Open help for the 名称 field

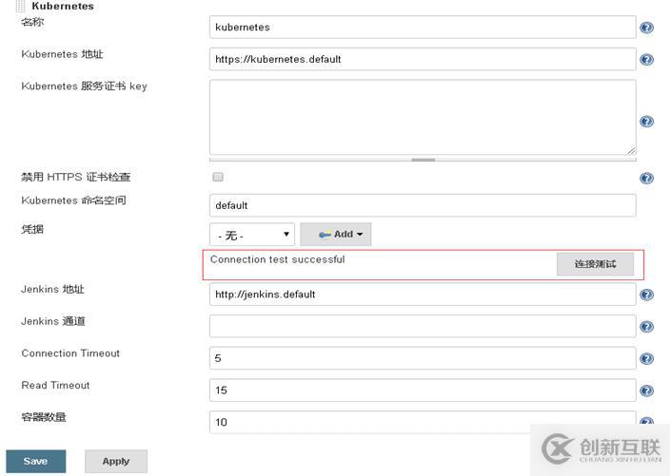click(x=646, y=28)
